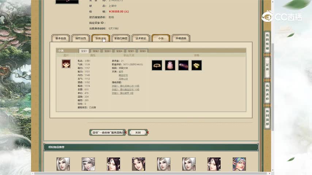Viewport: 312px width, 175px height.
Task: Click the purple belt equipment icon
Action: 183,65
